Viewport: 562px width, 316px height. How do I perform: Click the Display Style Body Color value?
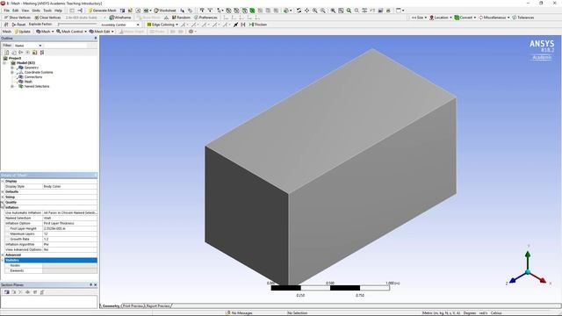point(69,187)
